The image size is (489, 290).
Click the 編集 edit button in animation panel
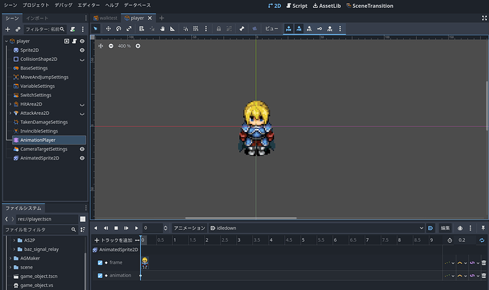[x=445, y=228]
